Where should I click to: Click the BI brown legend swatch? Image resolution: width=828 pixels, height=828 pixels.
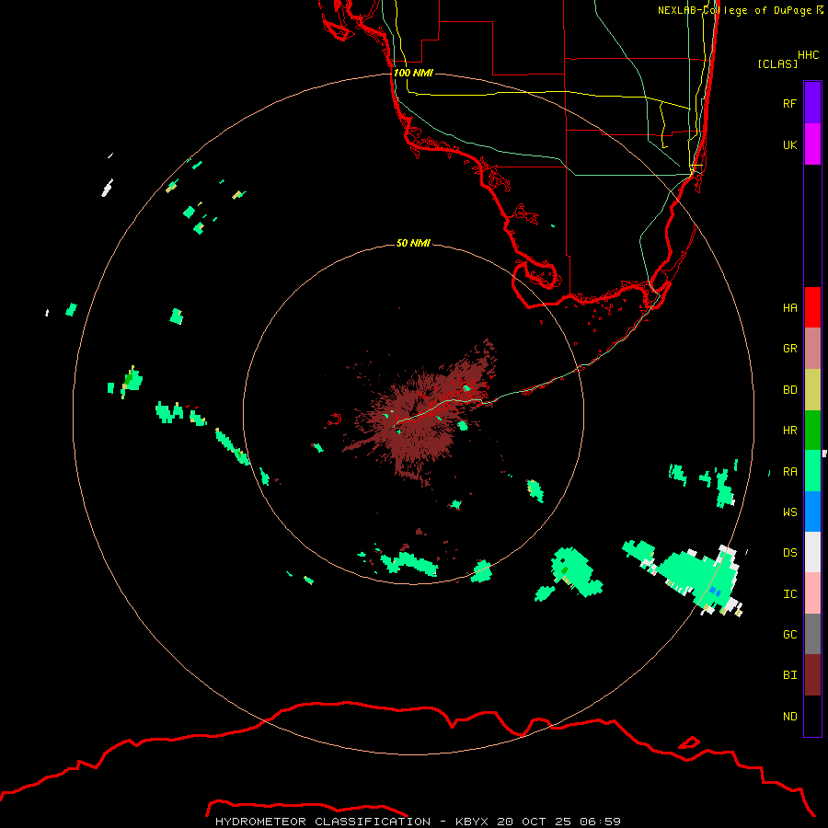812,675
